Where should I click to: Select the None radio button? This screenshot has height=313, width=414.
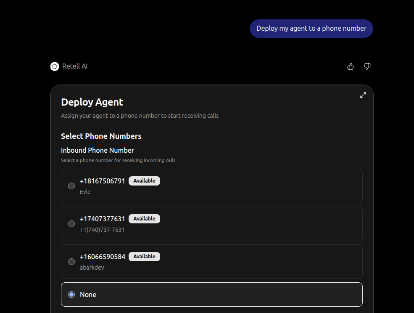[71, 294]
